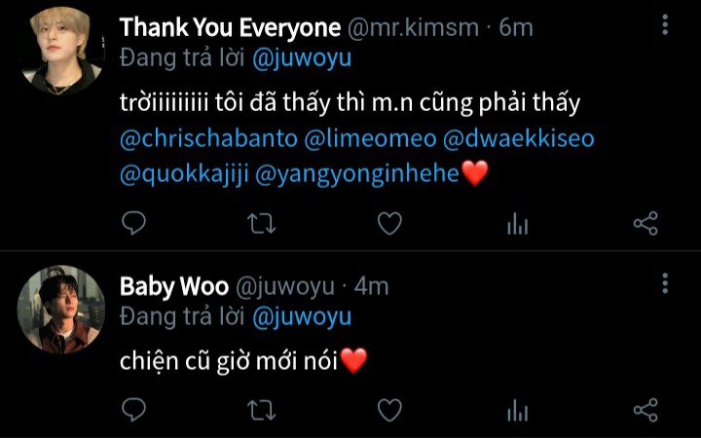Open the @limeomeo mention
Screen dimensions: 701x438
coord(370,138)
